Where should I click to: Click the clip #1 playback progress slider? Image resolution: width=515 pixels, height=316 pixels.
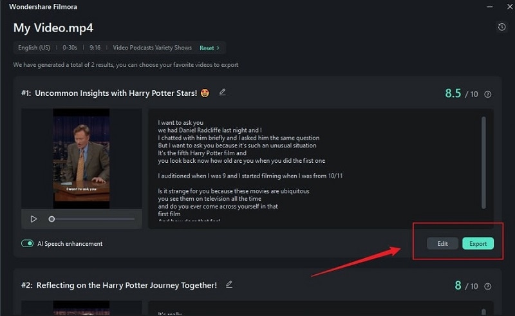pos(93,219)
